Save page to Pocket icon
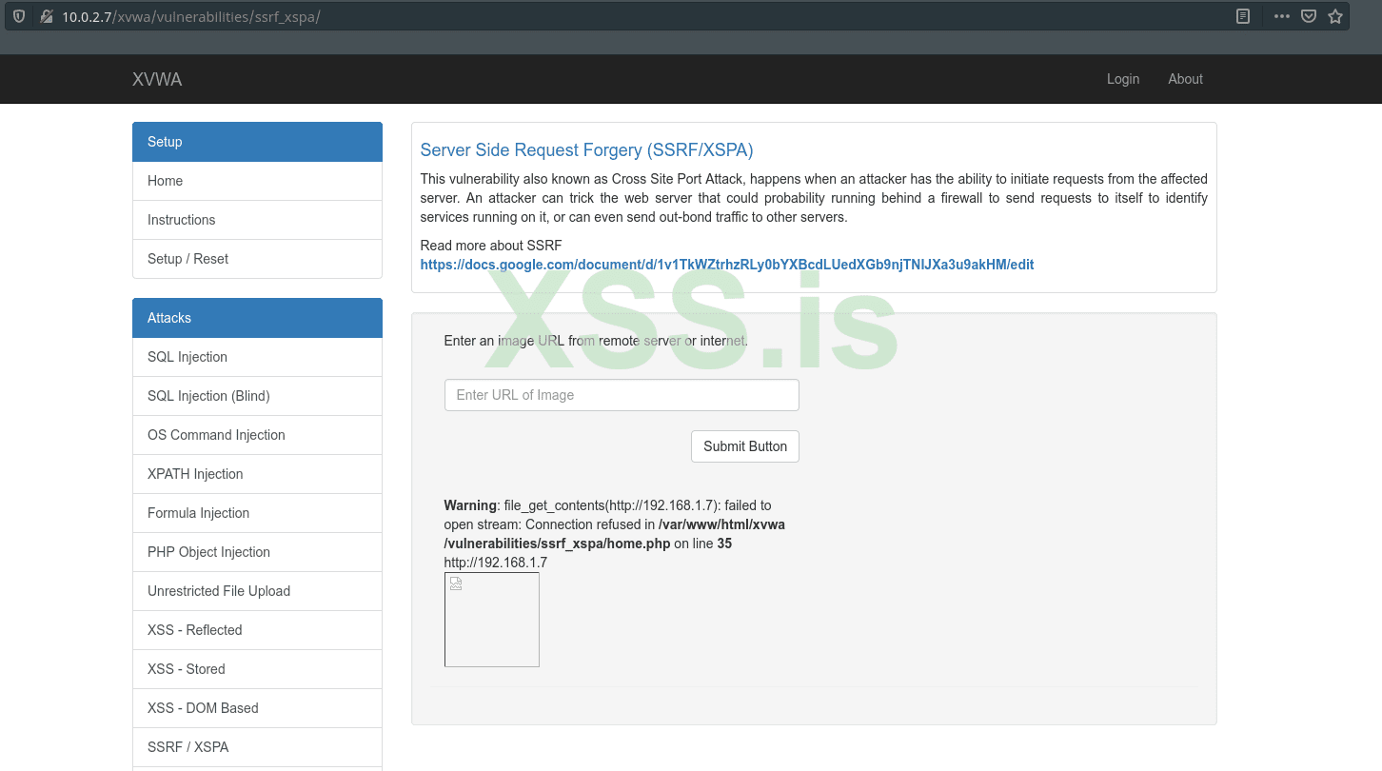Image resolution: width=1382 pixels, height=771 pixels. pyautogui.click(x=1309, y=16)
